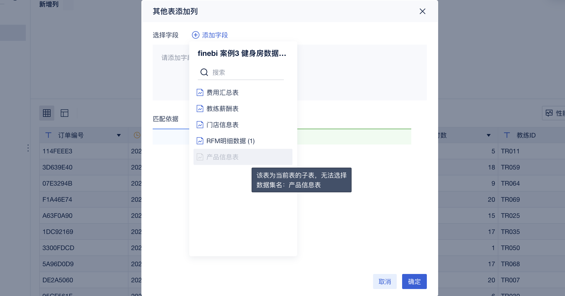
Task: Click the text type icon of 订单编号
Action: [x=48, y=135]
